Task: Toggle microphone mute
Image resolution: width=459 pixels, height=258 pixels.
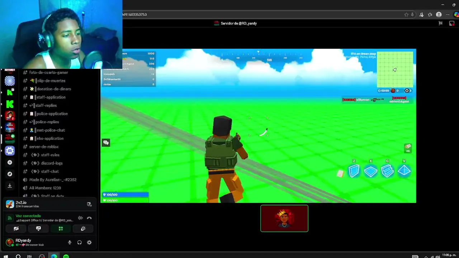Action: tap(70, 243)
